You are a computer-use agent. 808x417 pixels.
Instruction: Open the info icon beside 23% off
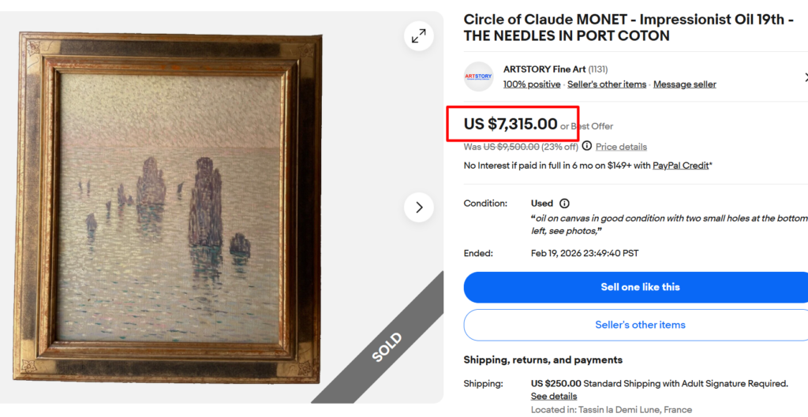tap(586, 146)
